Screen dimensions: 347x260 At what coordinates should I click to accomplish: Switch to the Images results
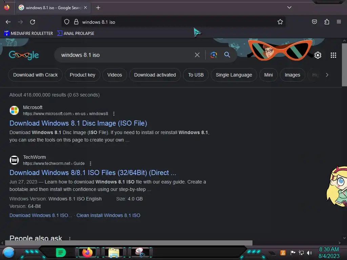coord(292,75)
